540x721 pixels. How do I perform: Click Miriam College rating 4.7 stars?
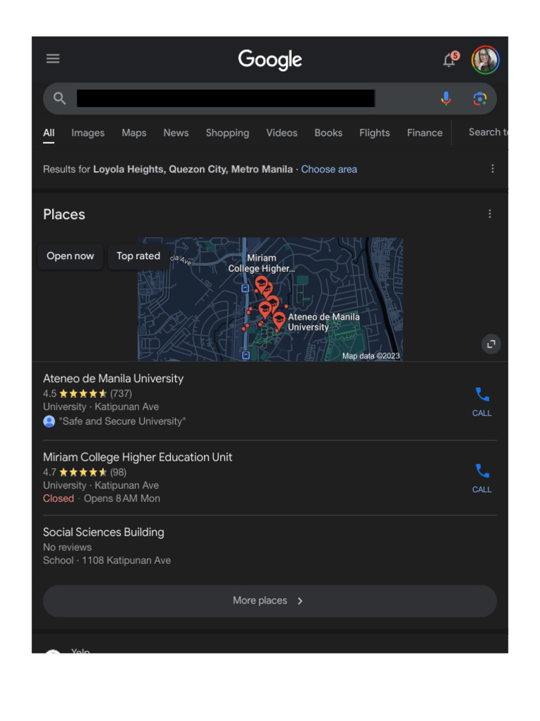(x=84, y=472)
